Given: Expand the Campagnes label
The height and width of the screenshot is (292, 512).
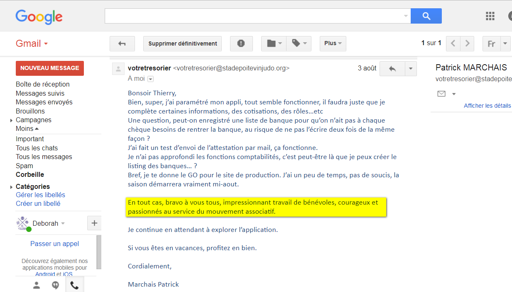Looking at the screenshot, I should tap(11, 120).
